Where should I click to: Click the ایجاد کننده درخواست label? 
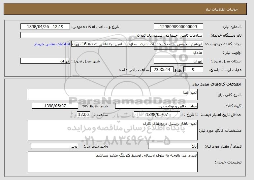click(223, 44)
